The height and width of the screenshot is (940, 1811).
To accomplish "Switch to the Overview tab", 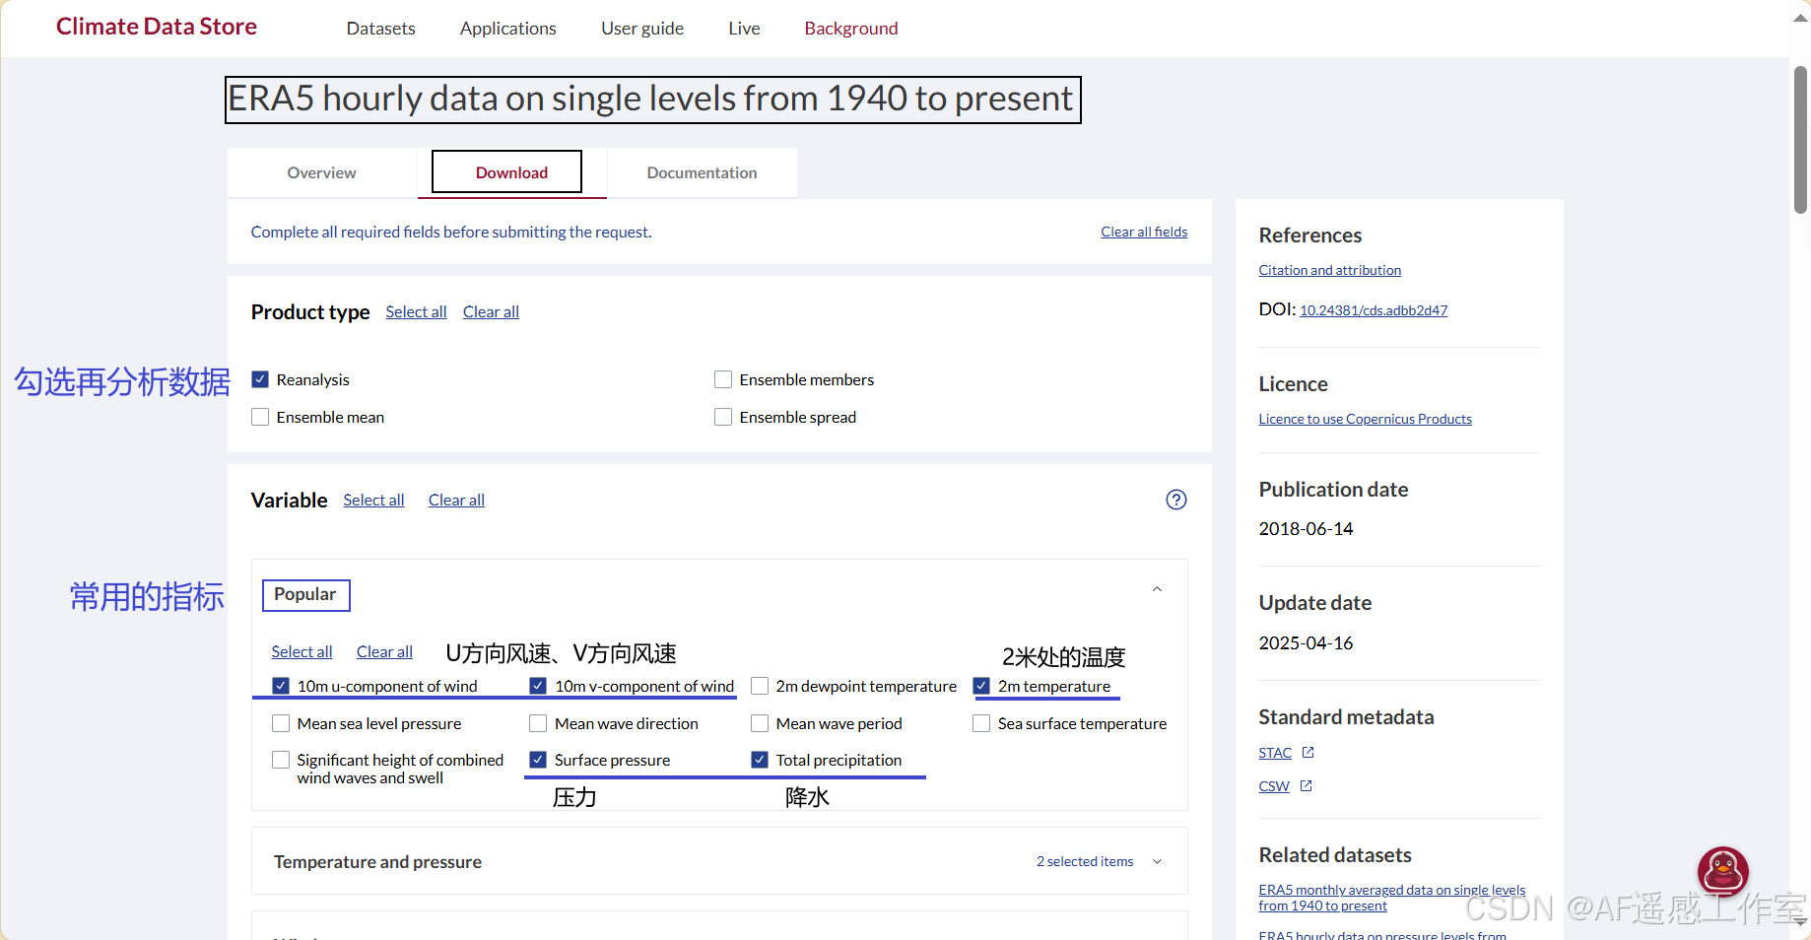I will 322,172.
